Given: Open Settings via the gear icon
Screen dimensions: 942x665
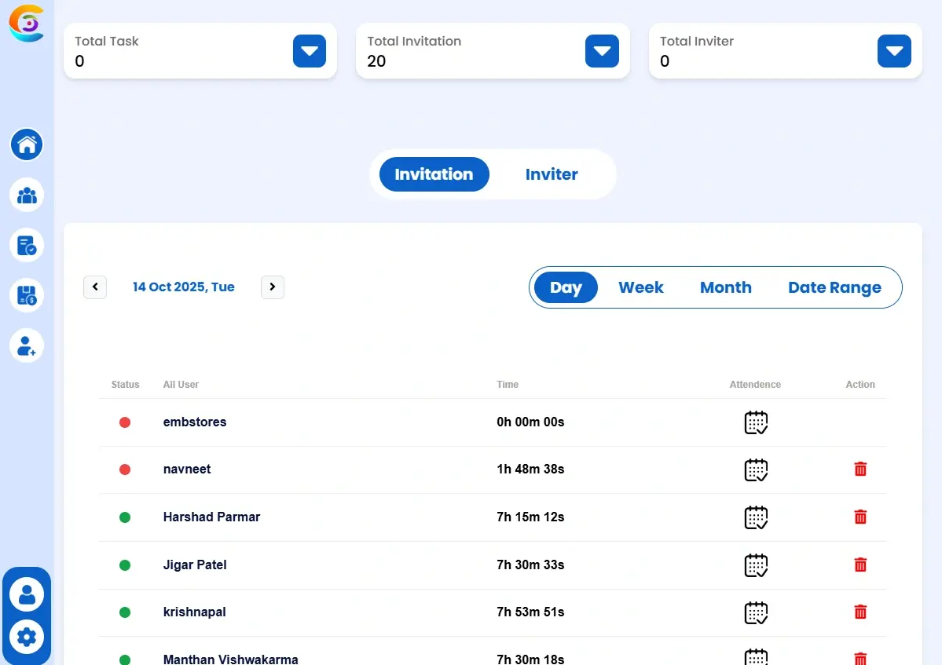Looking at the screenshot, I should click(x=27, y=638).
